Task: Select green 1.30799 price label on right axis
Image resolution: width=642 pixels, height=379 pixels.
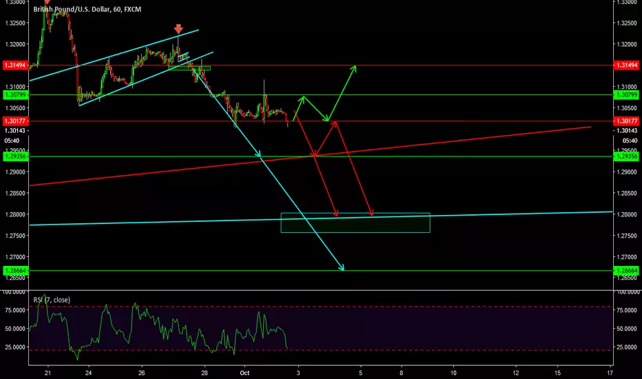Action: 626,95
